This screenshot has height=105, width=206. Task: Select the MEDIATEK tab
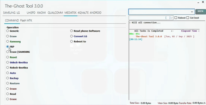coord(70,13)
